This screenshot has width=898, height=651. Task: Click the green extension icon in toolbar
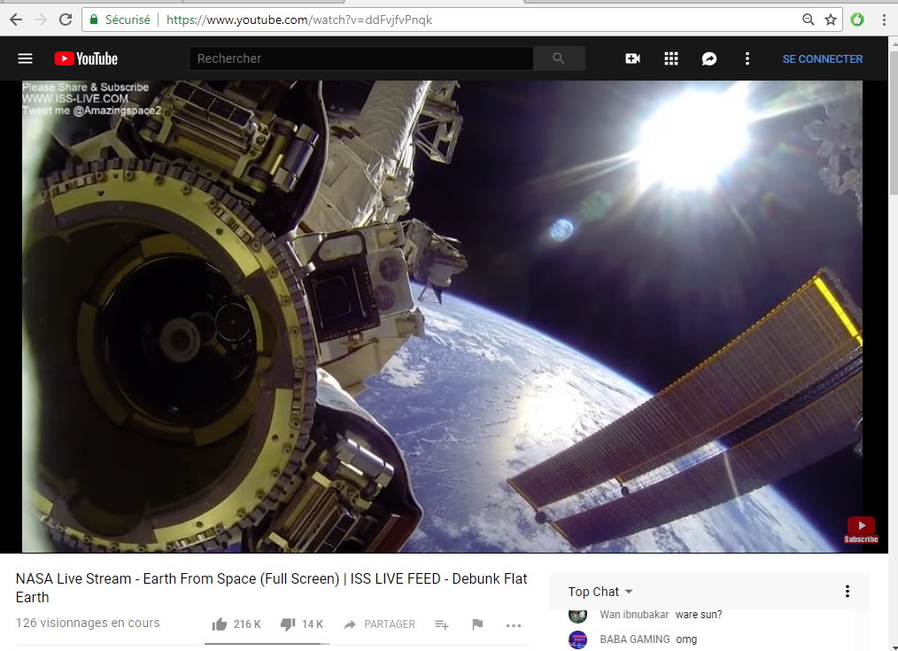point(856,20)
